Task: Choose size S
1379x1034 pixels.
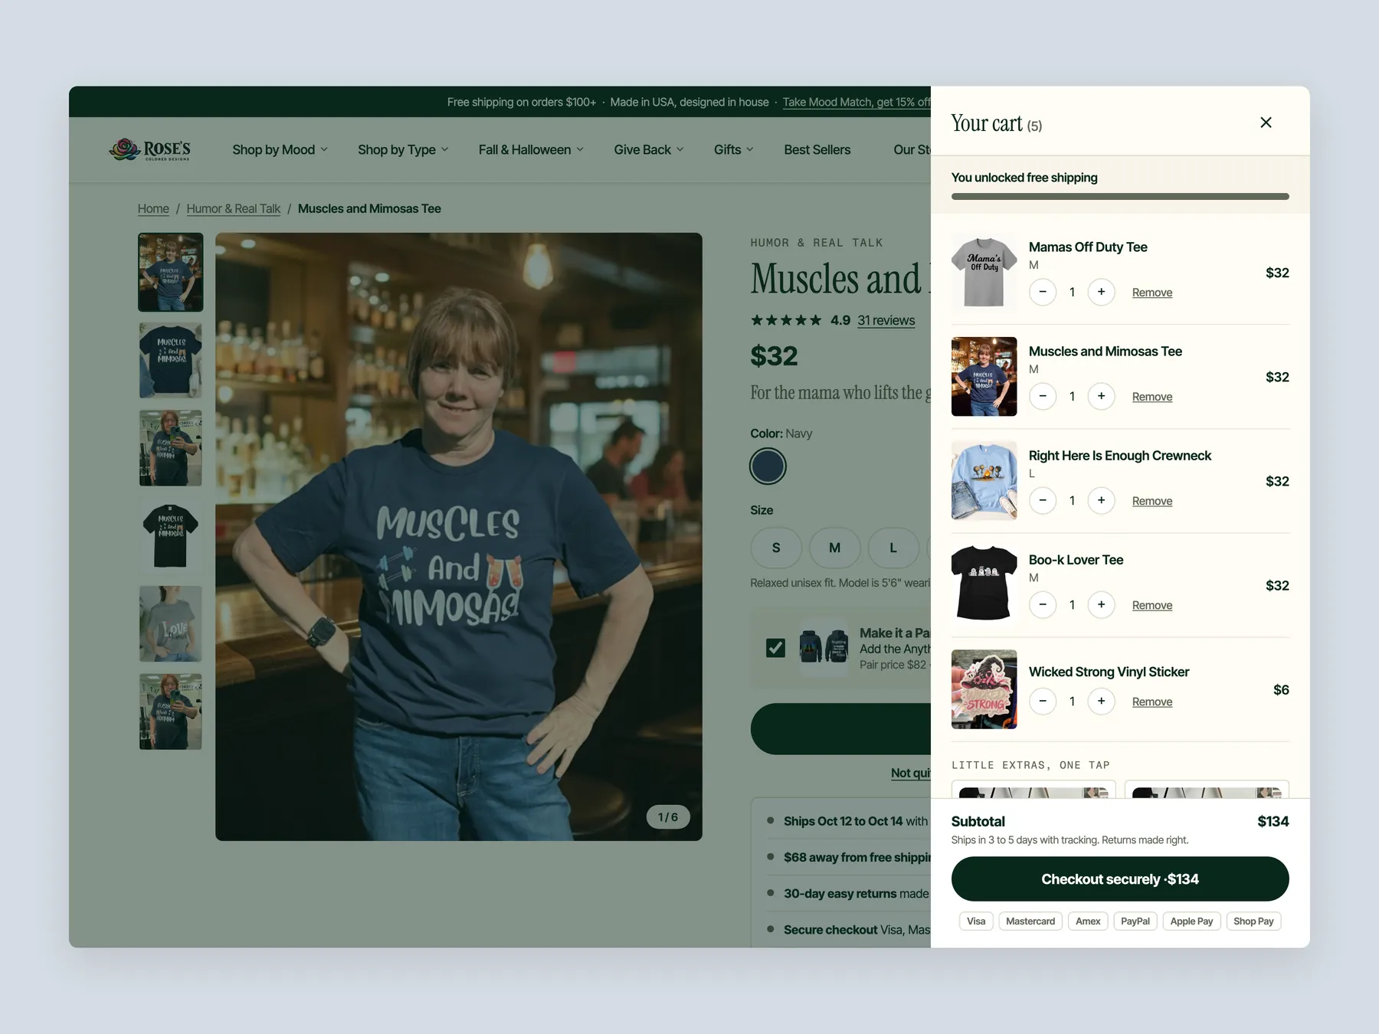Action: point(776,548)
